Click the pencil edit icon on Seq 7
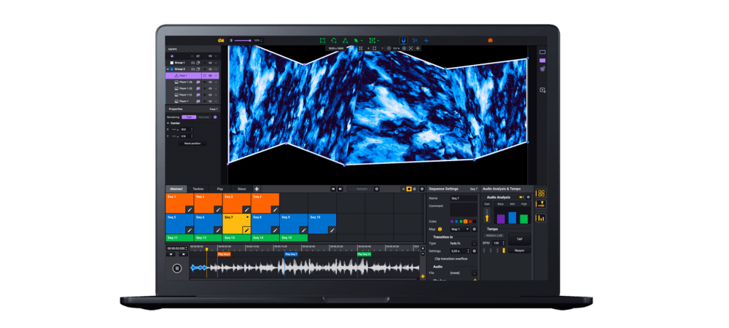This screenshot has width=729, height=328. (246, 230)
